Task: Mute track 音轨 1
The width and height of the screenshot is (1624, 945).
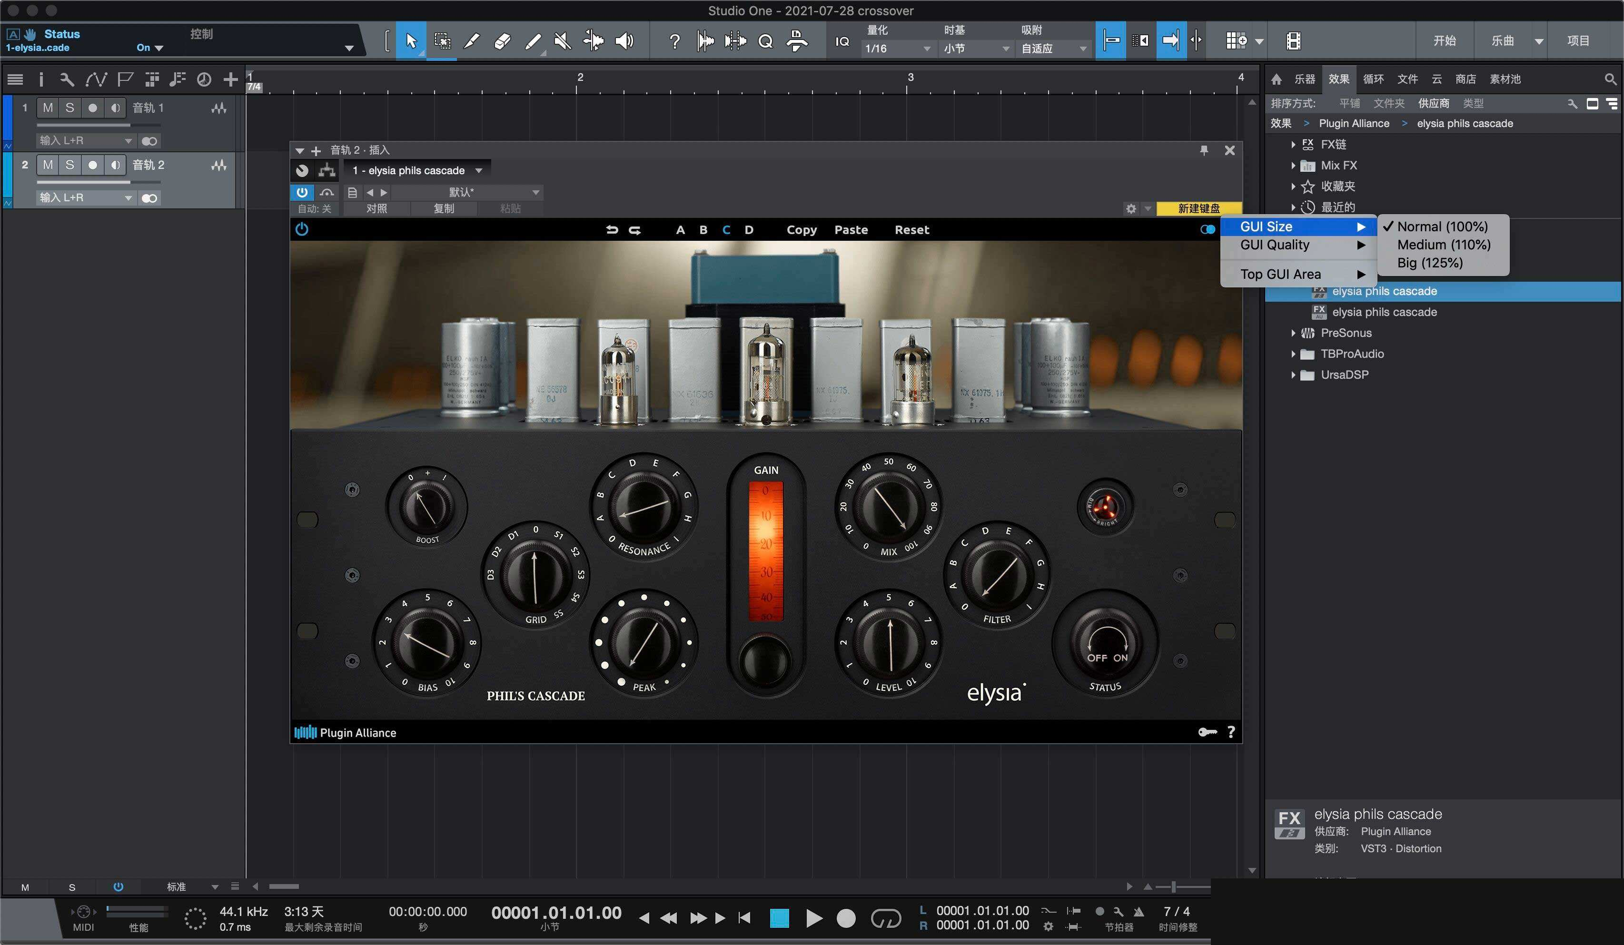Action: click(48, 108)
